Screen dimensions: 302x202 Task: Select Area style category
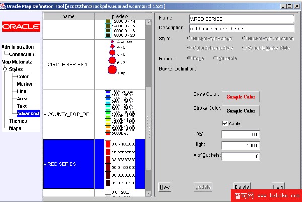click(22, 99)
